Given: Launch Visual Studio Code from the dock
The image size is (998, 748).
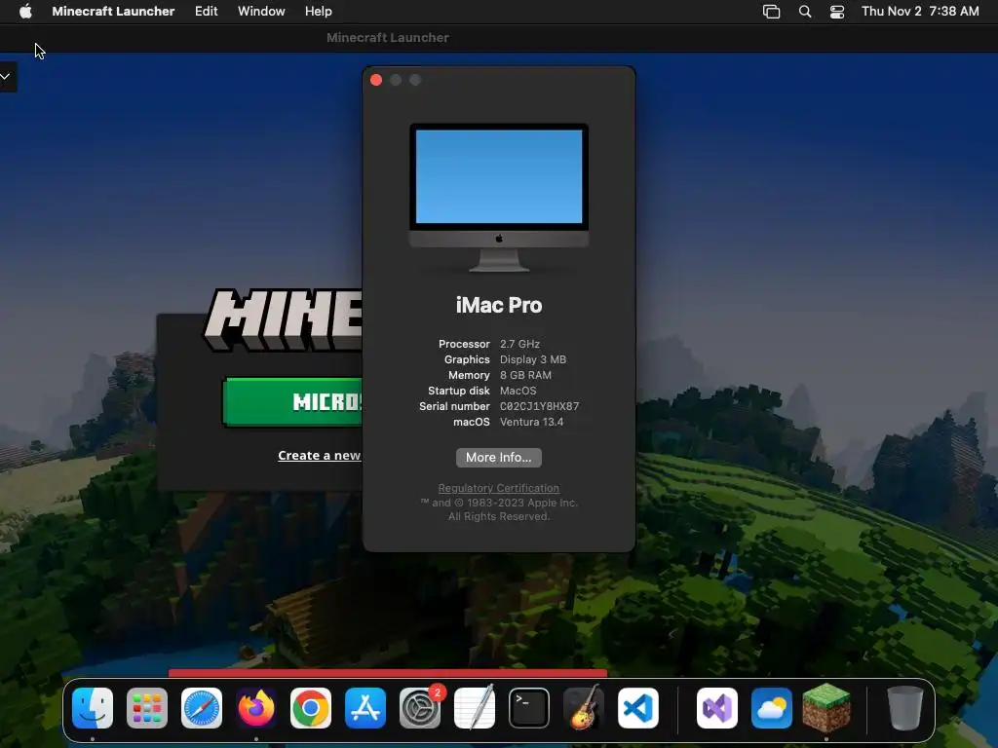Looking at the screenshot, I should coord(638,708).
